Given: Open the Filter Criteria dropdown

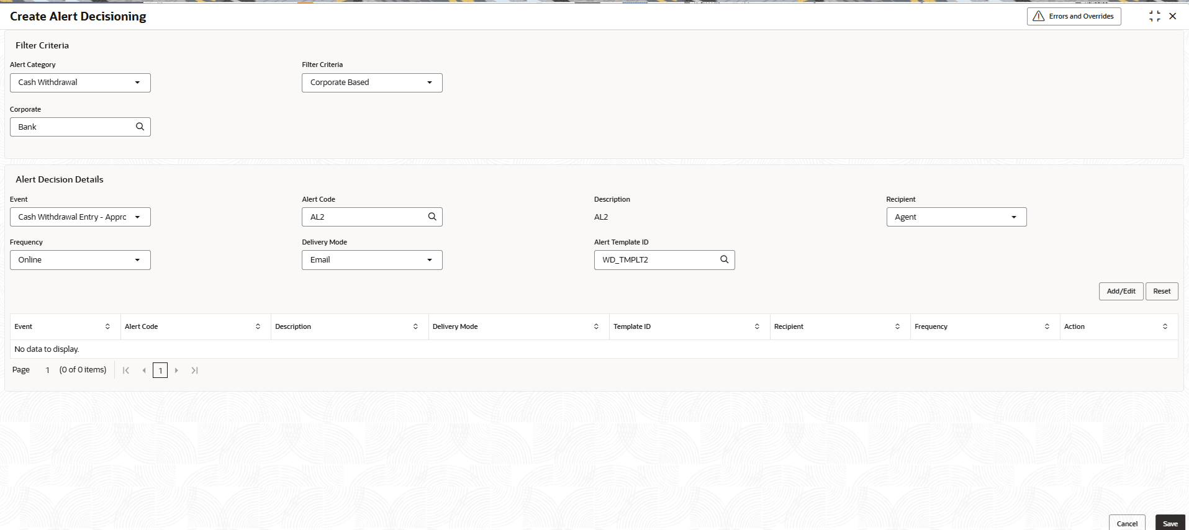Looking at the screenshot, I should click(x=372, y=83).
